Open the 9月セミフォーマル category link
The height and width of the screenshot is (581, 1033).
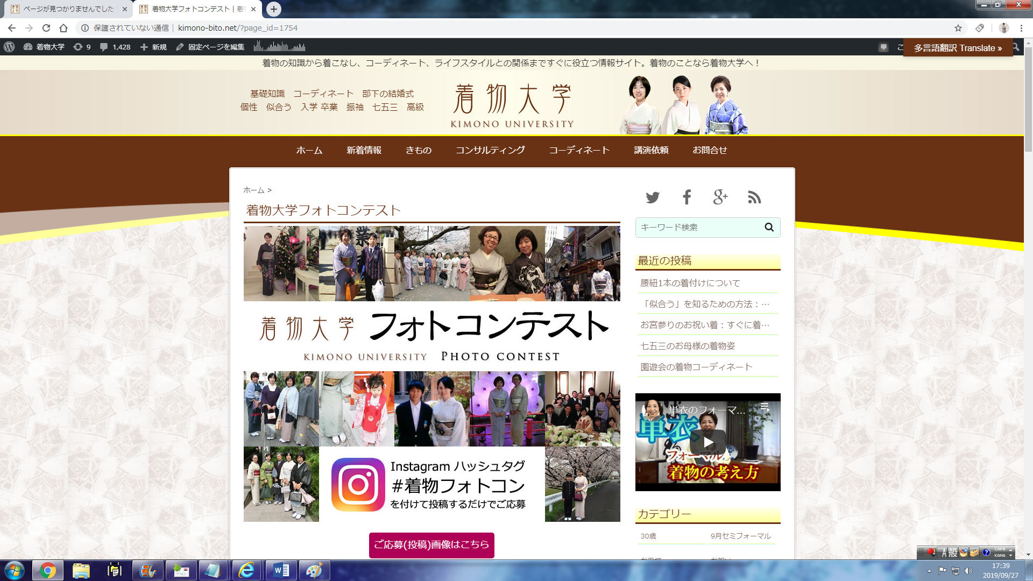click(741, 536)
